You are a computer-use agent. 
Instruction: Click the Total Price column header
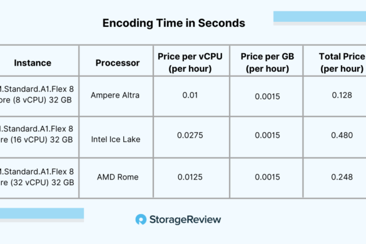[342, 63]
